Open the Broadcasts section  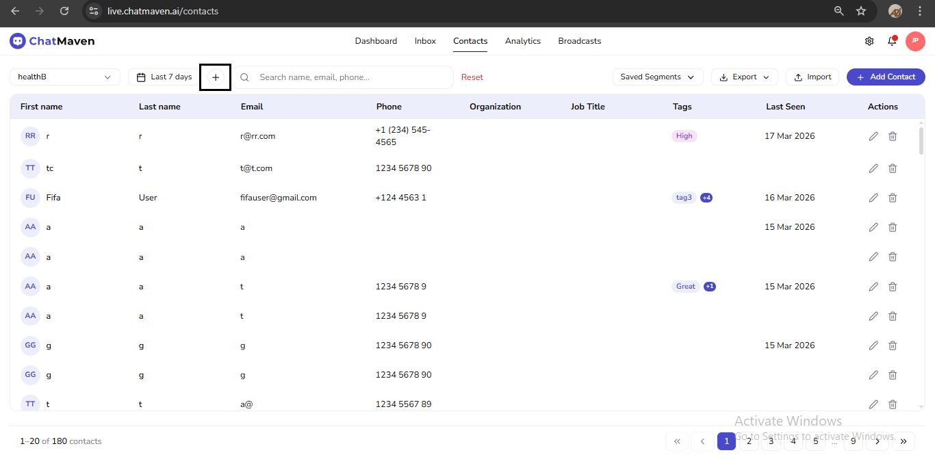click(x=579, y=41)
